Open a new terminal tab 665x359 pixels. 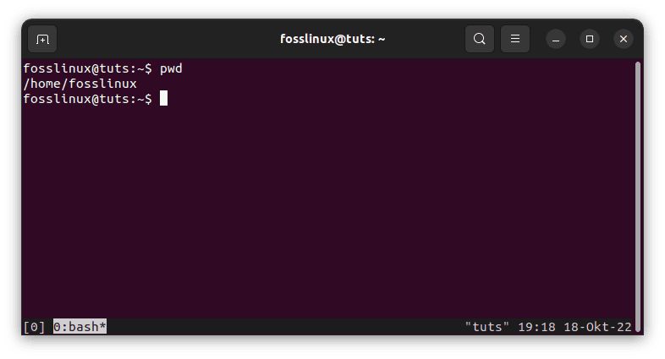(42, 39)
